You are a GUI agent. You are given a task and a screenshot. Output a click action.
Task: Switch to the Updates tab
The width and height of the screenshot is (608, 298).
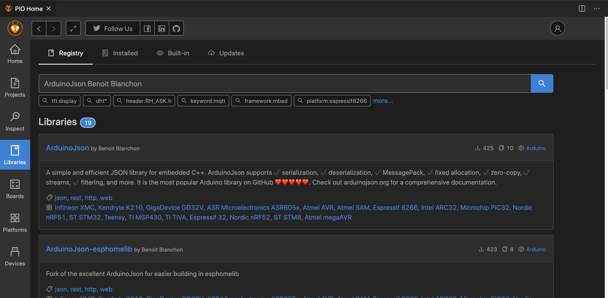click(x=226, y=53)
